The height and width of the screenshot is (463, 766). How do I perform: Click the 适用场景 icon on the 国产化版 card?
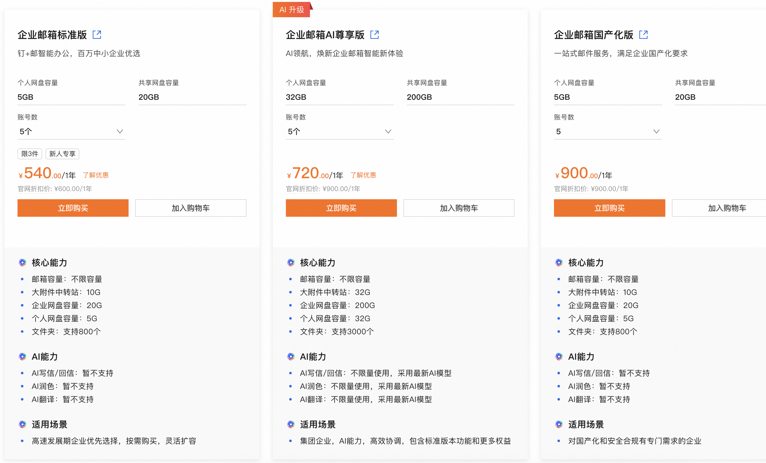tap(559, 424)
